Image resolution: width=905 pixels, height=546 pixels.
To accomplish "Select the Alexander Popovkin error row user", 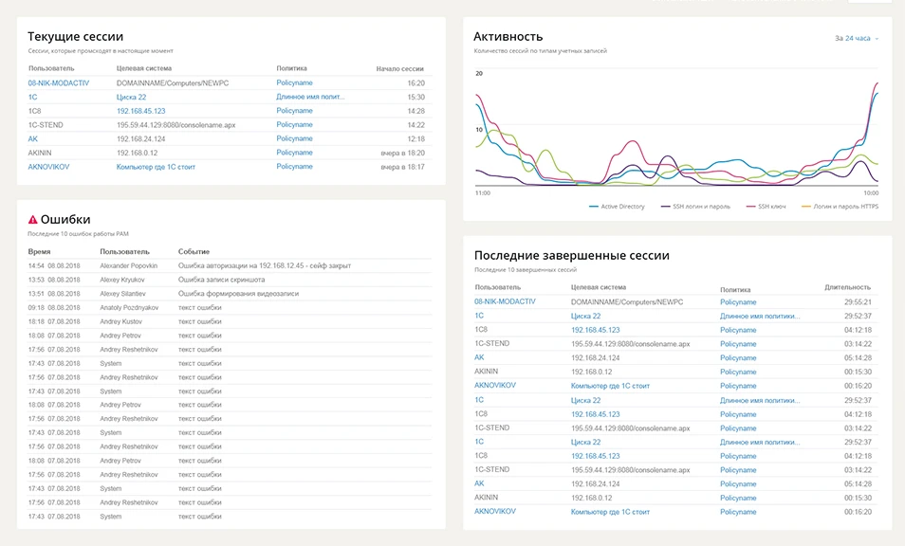I will (128, 265).
